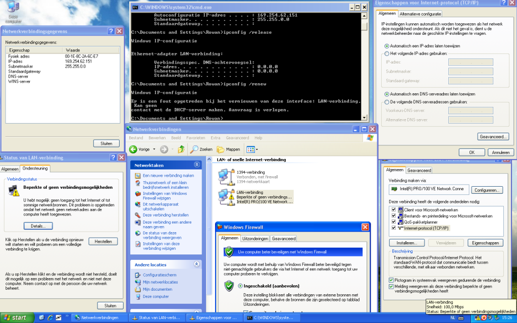Click the keyboard icon on the language bar

click(x=461, y=318)
